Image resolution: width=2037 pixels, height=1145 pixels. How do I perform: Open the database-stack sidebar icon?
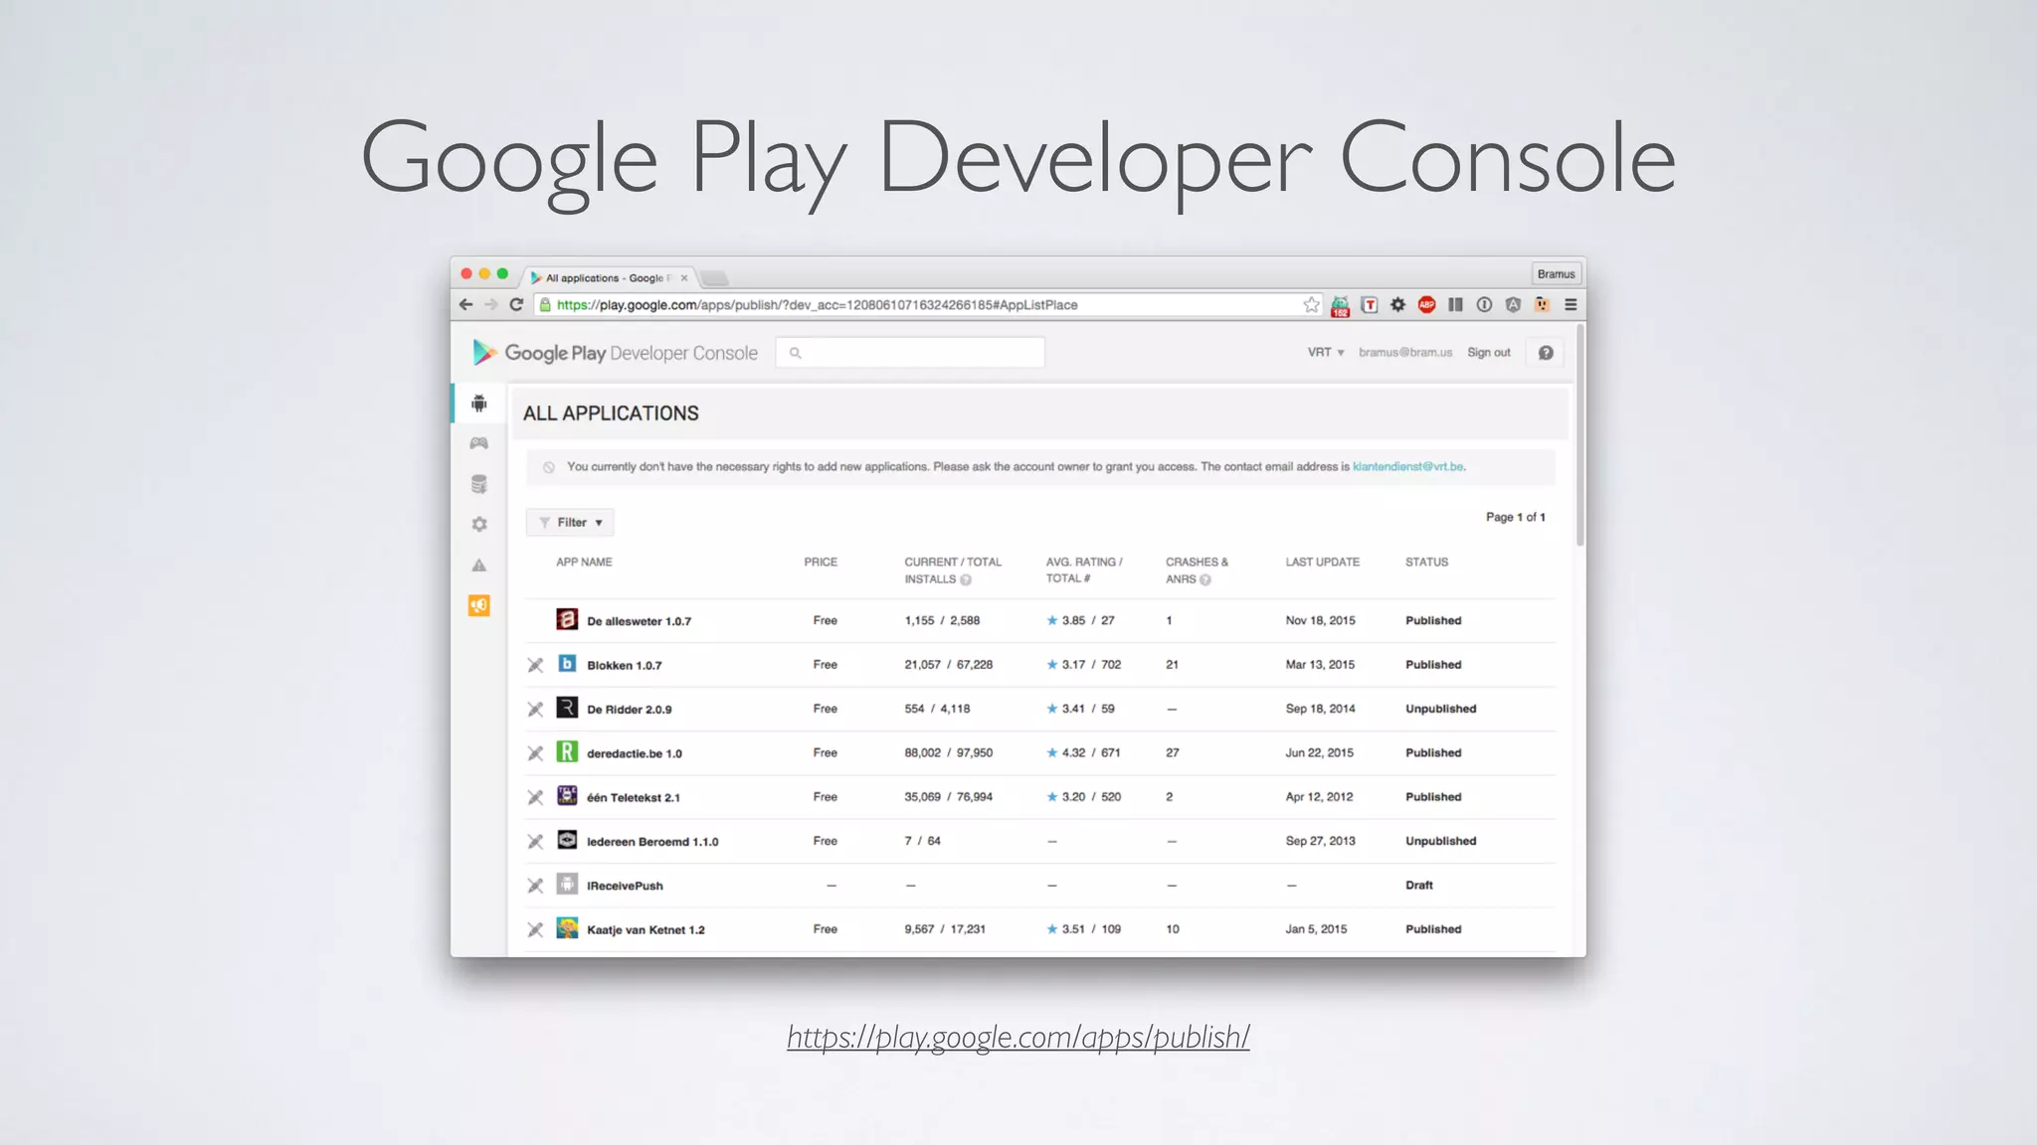point(479,484)
